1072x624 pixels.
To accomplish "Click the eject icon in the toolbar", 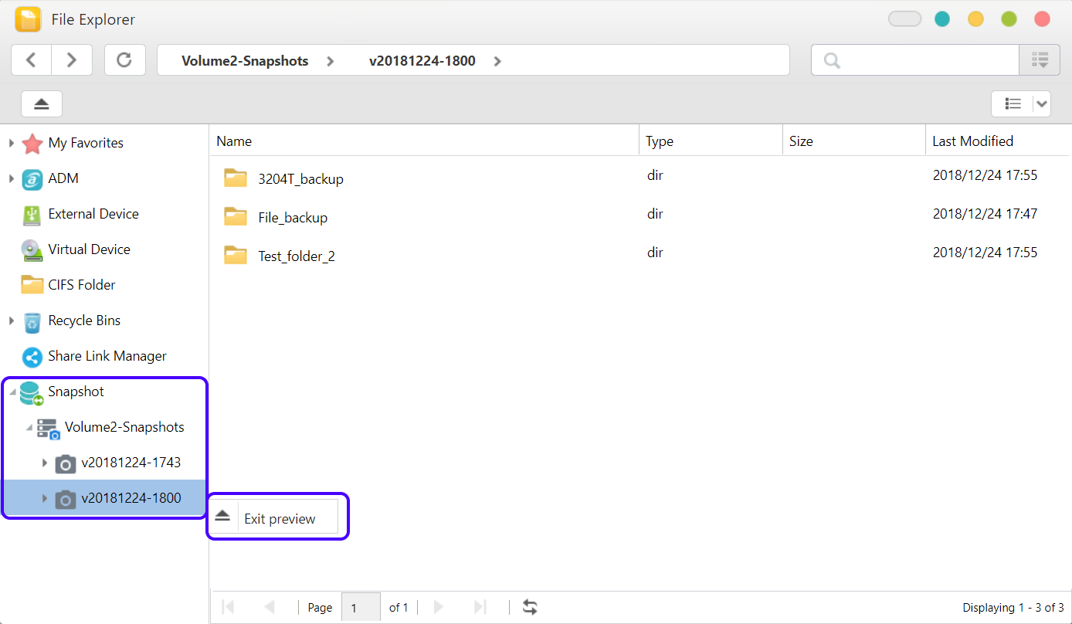I will coord(42,103).
